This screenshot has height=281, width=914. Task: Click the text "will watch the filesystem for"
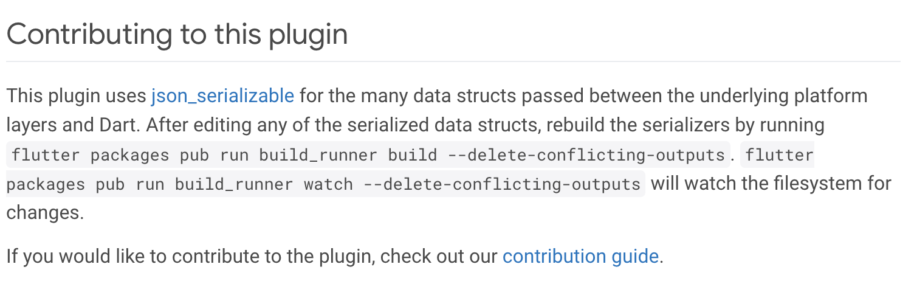tap(771, 183)
